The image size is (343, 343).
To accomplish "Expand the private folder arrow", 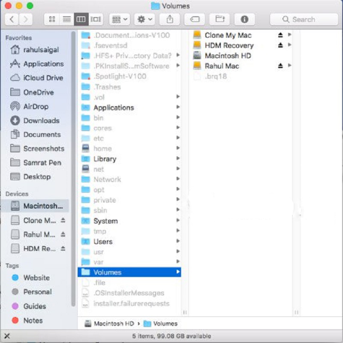I will click(178, 200).
